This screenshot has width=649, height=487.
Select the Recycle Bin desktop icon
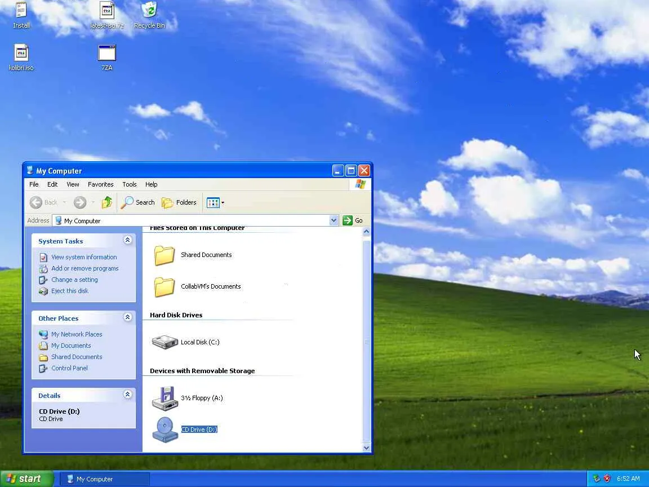pos(149,15)
